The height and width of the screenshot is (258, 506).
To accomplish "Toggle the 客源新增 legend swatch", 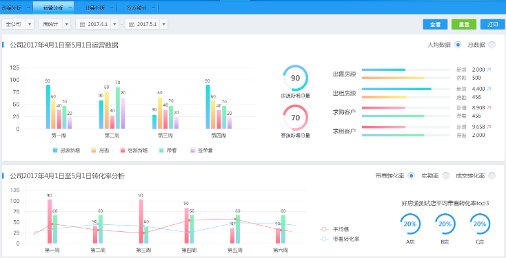I will (x=123, y=151).
